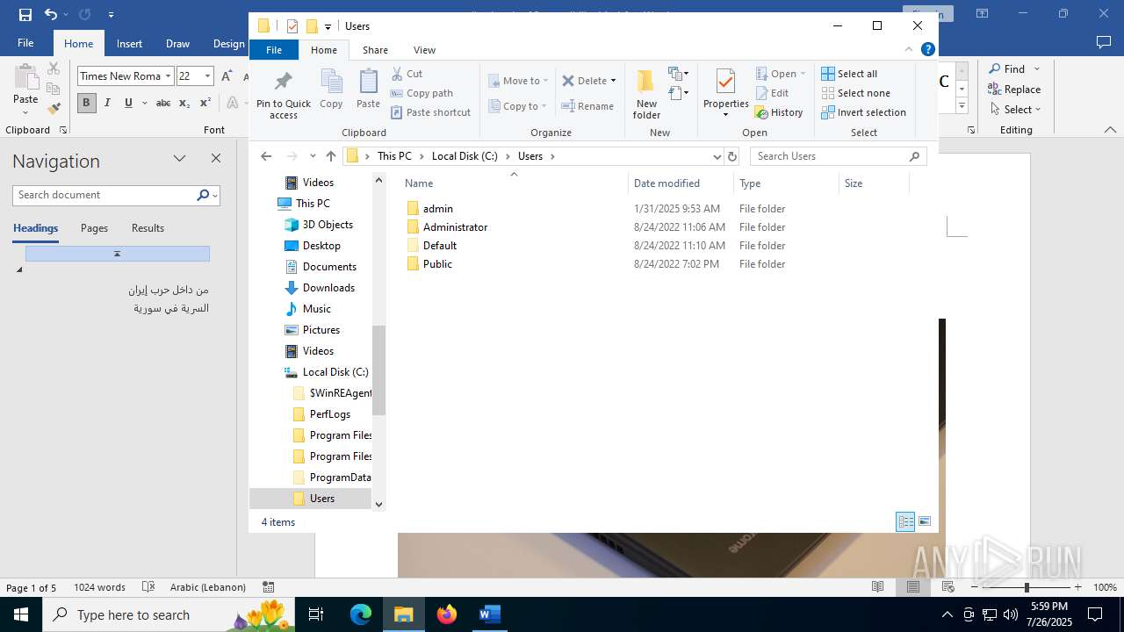Viewport: 1124px width, 632px height.
Task: Click Copy path in Explorer ribbon
Action: coord(421,93)
